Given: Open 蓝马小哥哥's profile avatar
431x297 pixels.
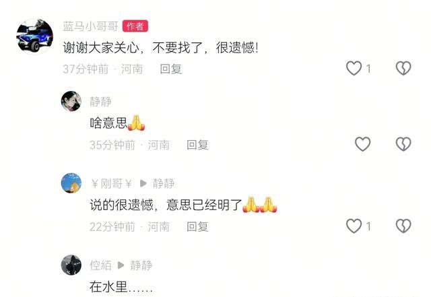Looking at the screenshot, I should click(x=34, y=36).
